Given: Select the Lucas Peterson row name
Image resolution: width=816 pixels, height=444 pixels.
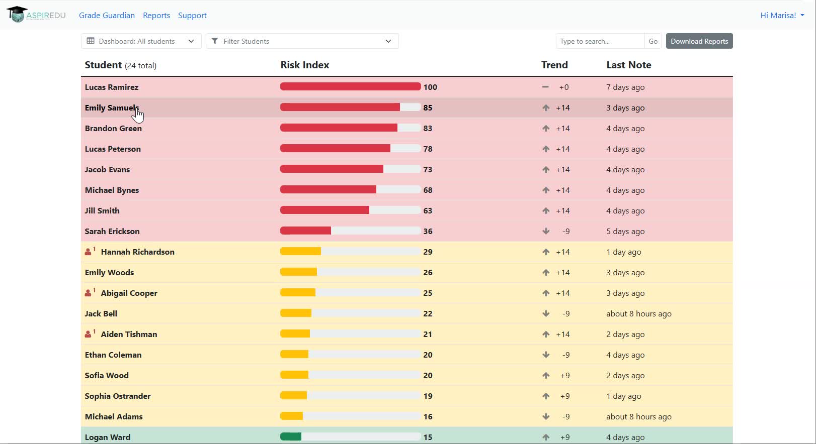Looking at the screenshot, I should [113, 149].
